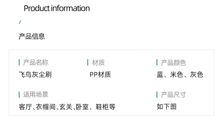Click the green bar beside 适用场景

(19, 94)
